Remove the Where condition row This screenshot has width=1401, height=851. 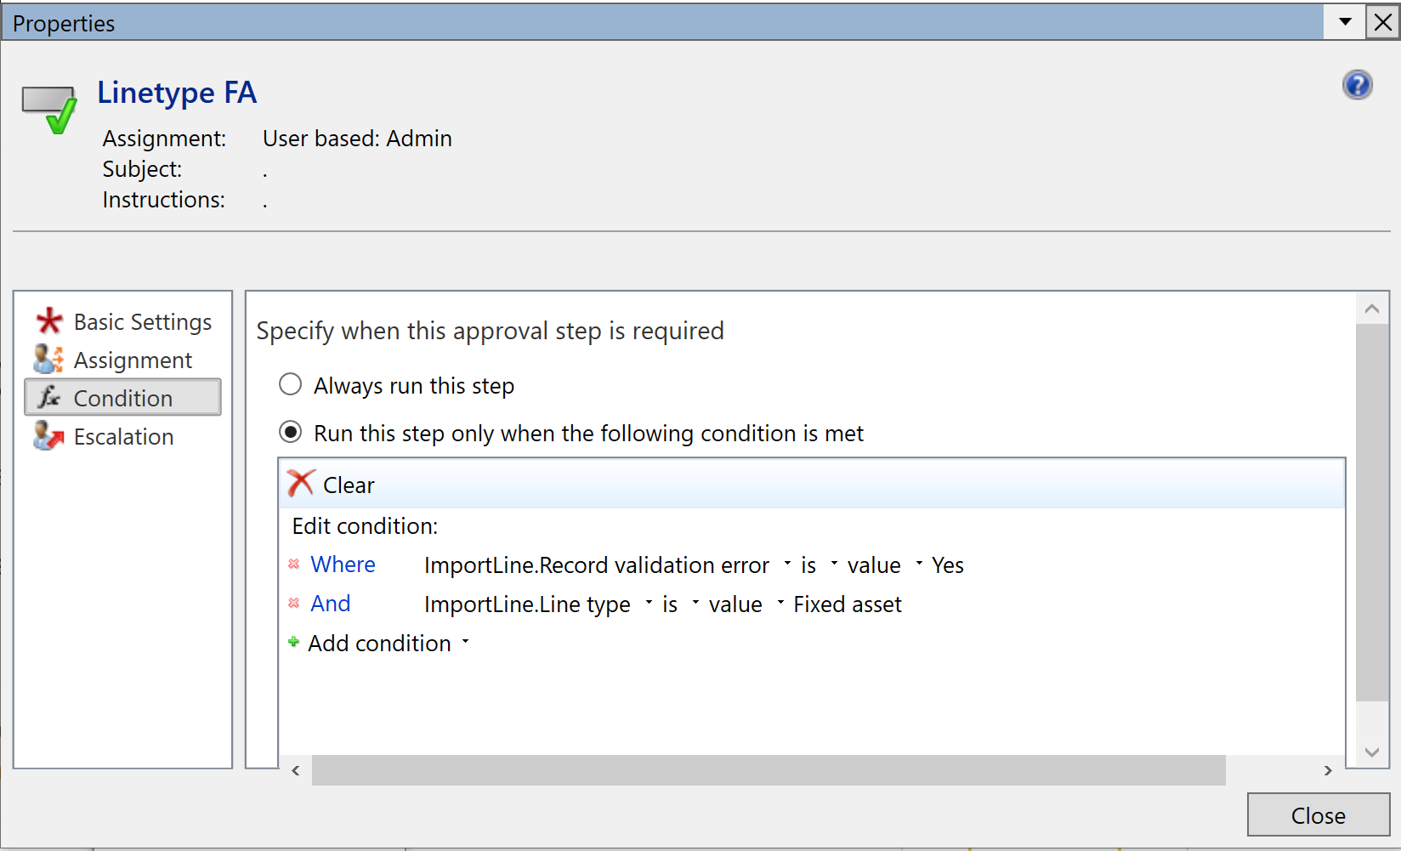pos(294,564)
